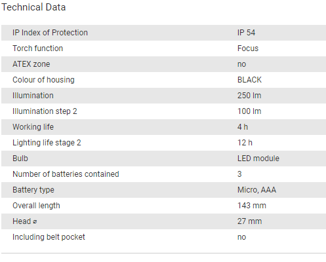Click the diameter symbol next to Head
Image resolution: width=326 pixels, height=262 pixels.
click(35, 222)
